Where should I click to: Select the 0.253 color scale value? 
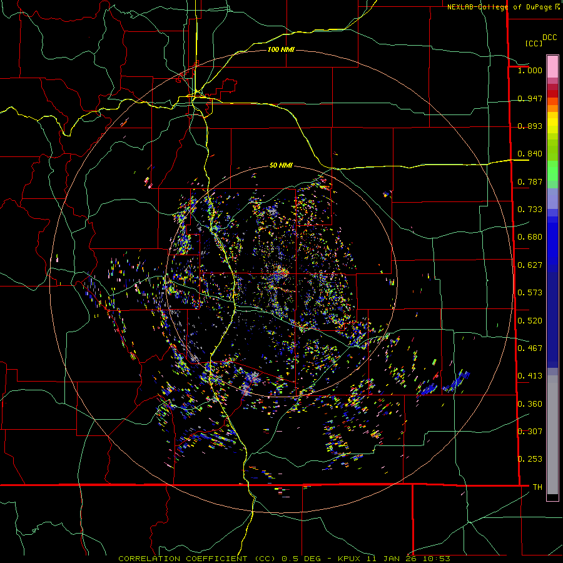530,459
